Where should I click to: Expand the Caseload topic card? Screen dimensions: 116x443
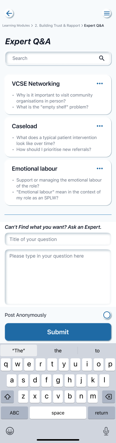pyautogui.click(x=58, y=137)
